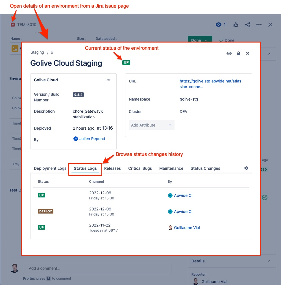Click the share icon in issue header
Image resolution: width=281 pixels, height=285 pixels.
click(248, 25)
